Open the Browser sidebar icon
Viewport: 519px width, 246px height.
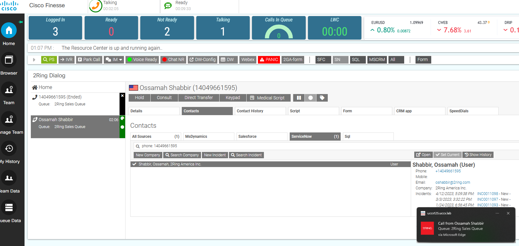[x=9, y=60]
